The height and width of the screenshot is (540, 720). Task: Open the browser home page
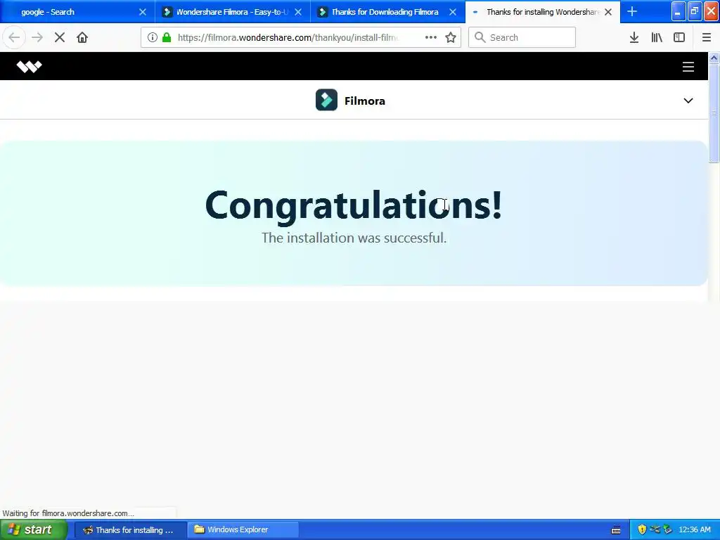(x=82, y=38)
